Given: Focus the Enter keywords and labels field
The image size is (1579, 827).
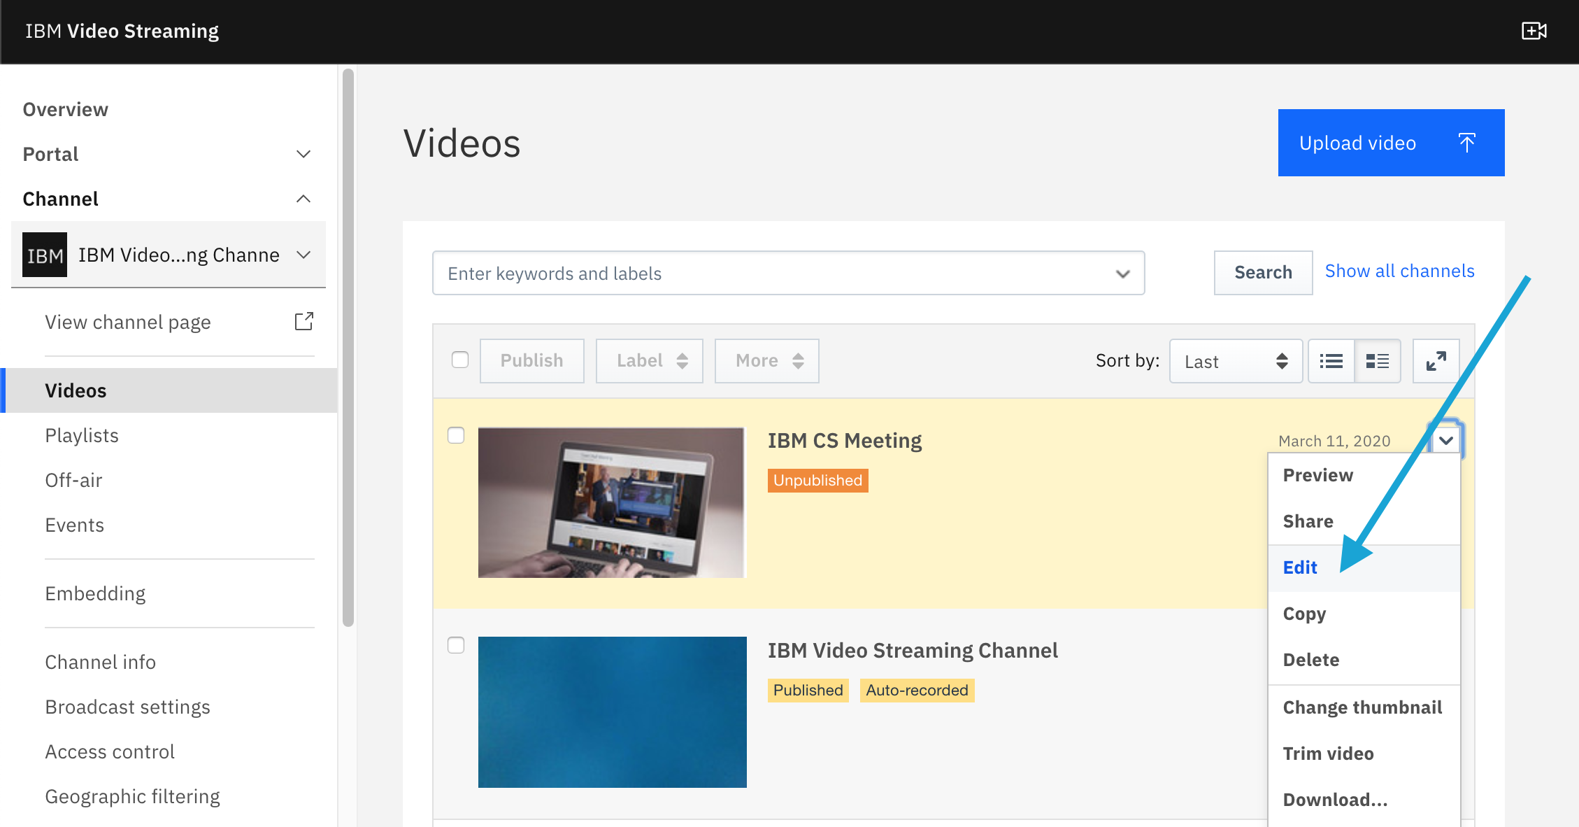Looking at the screenshot, I should (x=788, y=273).
